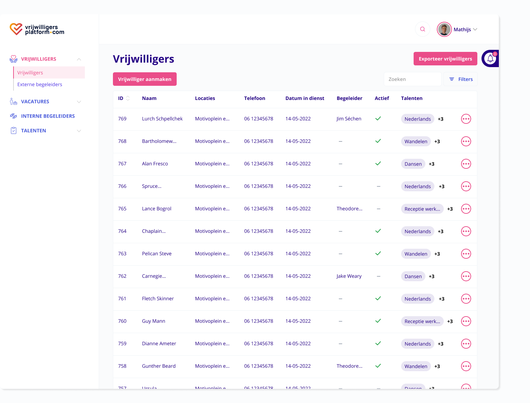Click the vrijwilligersplatform.com heart logo

(x=16, y=29)
